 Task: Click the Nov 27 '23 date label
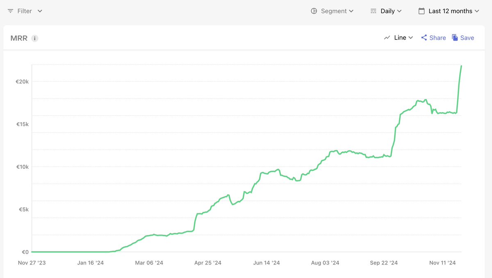click(x=32, y=263)
